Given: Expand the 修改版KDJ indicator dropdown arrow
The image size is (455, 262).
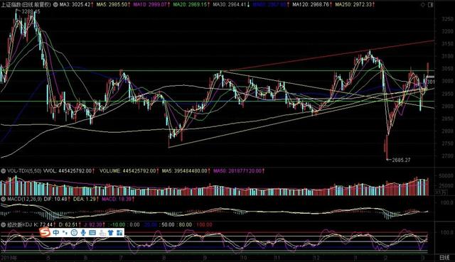Looking at the screenshot, I should tap(3, 224).
